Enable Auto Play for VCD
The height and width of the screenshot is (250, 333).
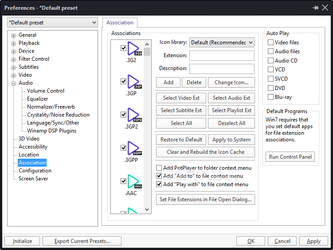pyautogui.click(x=270, y=70)
